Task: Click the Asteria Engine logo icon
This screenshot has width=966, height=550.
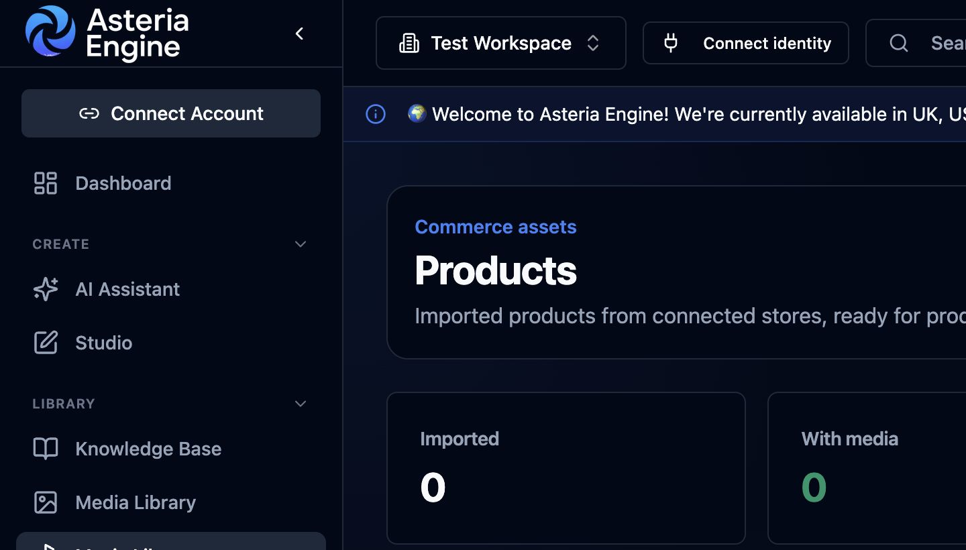Action: [51, 31]
